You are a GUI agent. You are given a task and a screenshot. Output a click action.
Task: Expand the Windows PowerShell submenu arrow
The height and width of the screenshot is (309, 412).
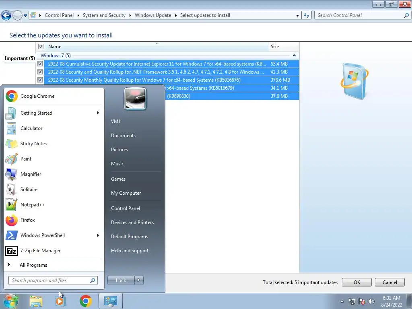coord(98,235)
